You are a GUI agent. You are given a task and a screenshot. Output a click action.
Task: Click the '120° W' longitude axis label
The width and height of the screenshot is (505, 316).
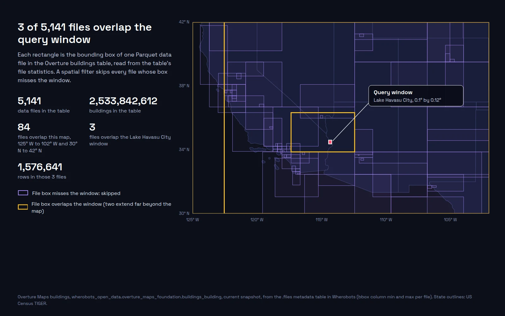[x=257, y=220]
